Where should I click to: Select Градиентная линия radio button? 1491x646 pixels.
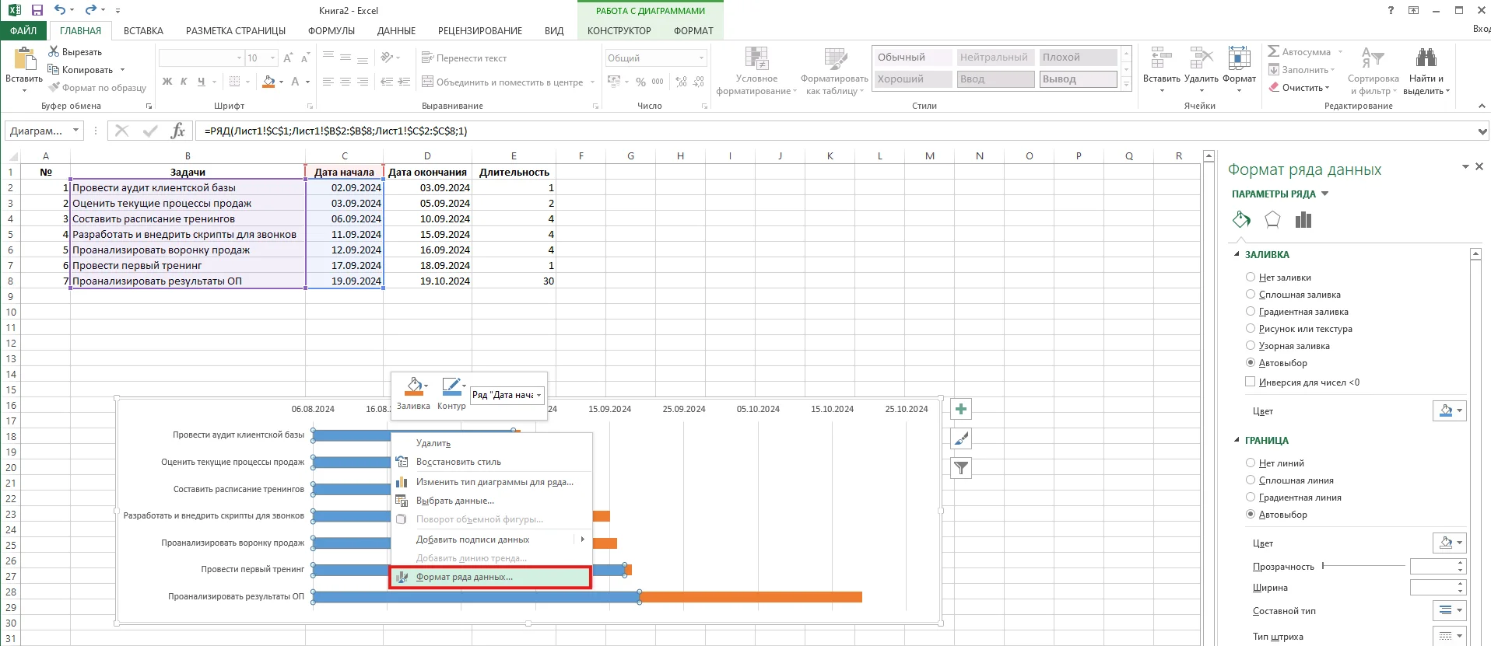[x=1251, y=497]
